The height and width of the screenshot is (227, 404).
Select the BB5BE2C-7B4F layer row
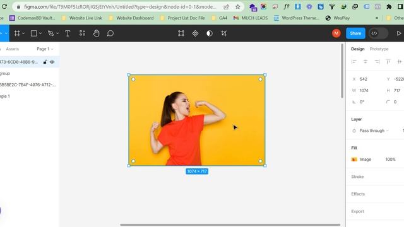point(30,84)
